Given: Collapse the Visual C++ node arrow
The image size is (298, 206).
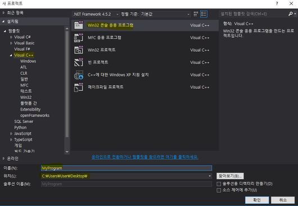Looking at the screenshot, I should coord(11,55).
